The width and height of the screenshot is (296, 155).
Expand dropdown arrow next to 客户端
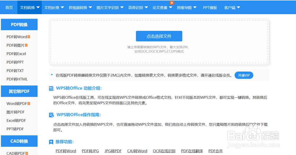[238, 8]
